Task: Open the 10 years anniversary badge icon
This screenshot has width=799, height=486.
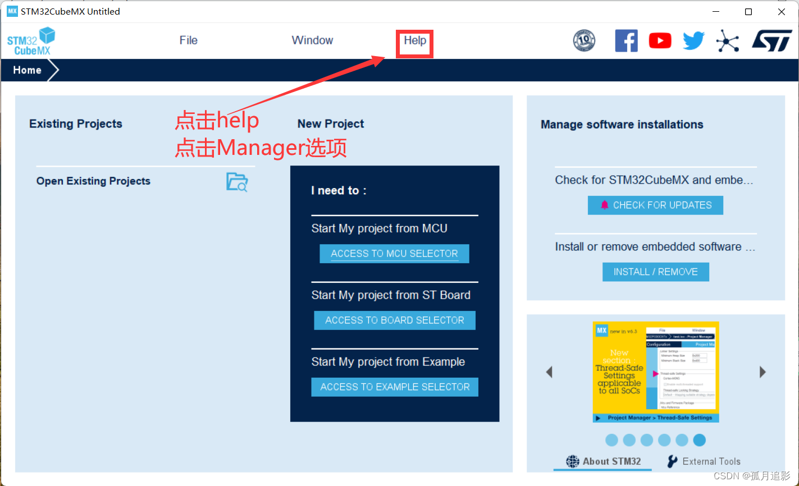Action: pos(584,40)
